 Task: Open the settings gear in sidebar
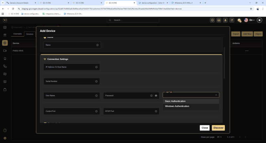pos(5,138)
